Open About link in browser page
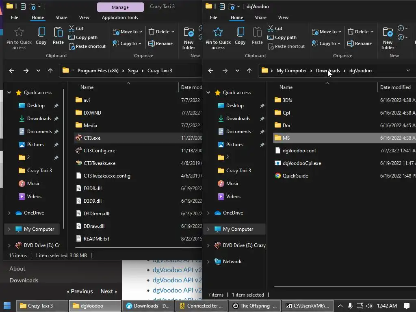The width and height of the screenshot is (416, 312). coord(17,269)
